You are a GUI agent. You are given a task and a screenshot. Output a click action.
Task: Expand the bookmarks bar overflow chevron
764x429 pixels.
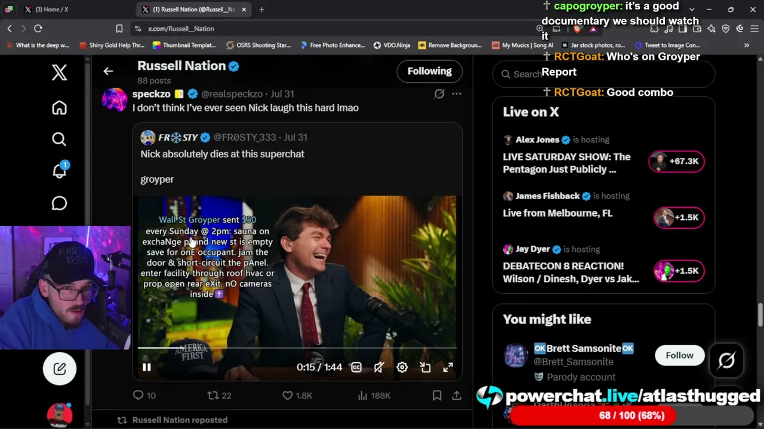click(747, 45)
